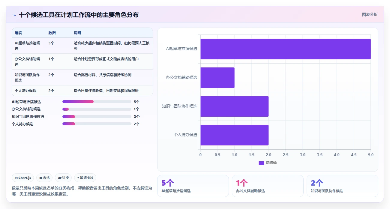The height and width of the screenshot is (209, 390).
Task: Select the 数据卡片 tag chip
Action: pyautogui.click(x=85, y=178)
